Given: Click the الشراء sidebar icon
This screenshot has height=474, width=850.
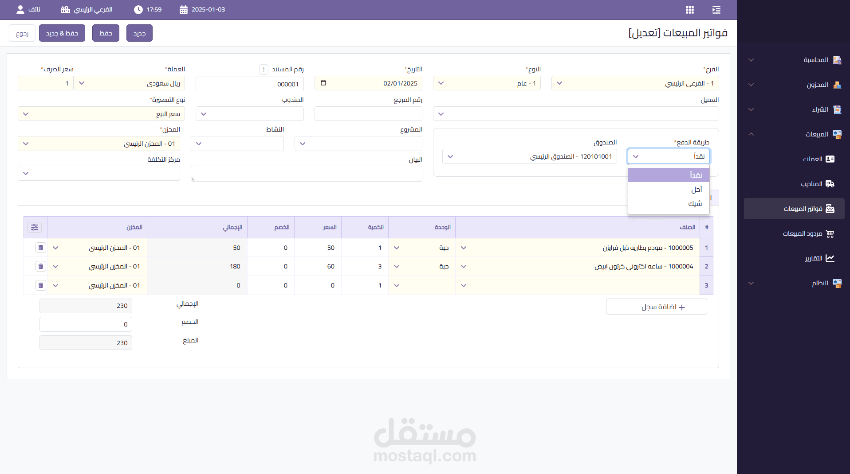Looking at the screenshot, I should [837, 109].
